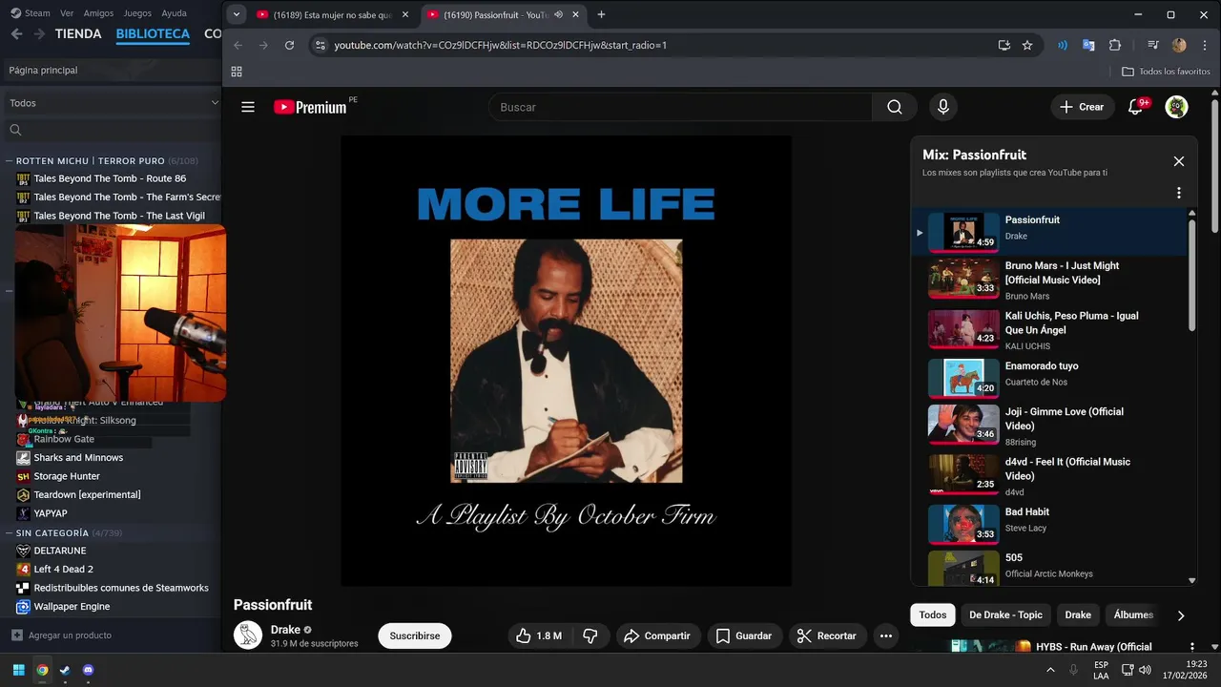Open Chrome media controls icon
The image size is (1221, 687).
[x=1153, y=45]
